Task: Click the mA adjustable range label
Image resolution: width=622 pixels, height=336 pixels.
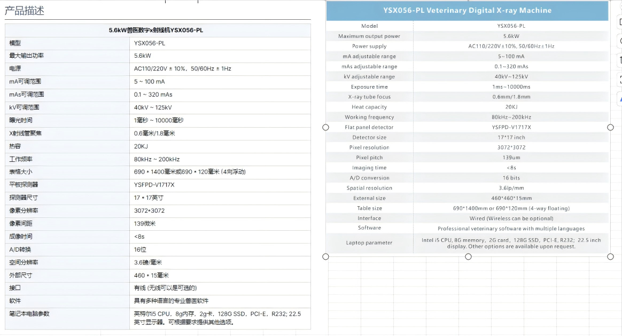Action: pyautogui.click(x=369, y=56)
